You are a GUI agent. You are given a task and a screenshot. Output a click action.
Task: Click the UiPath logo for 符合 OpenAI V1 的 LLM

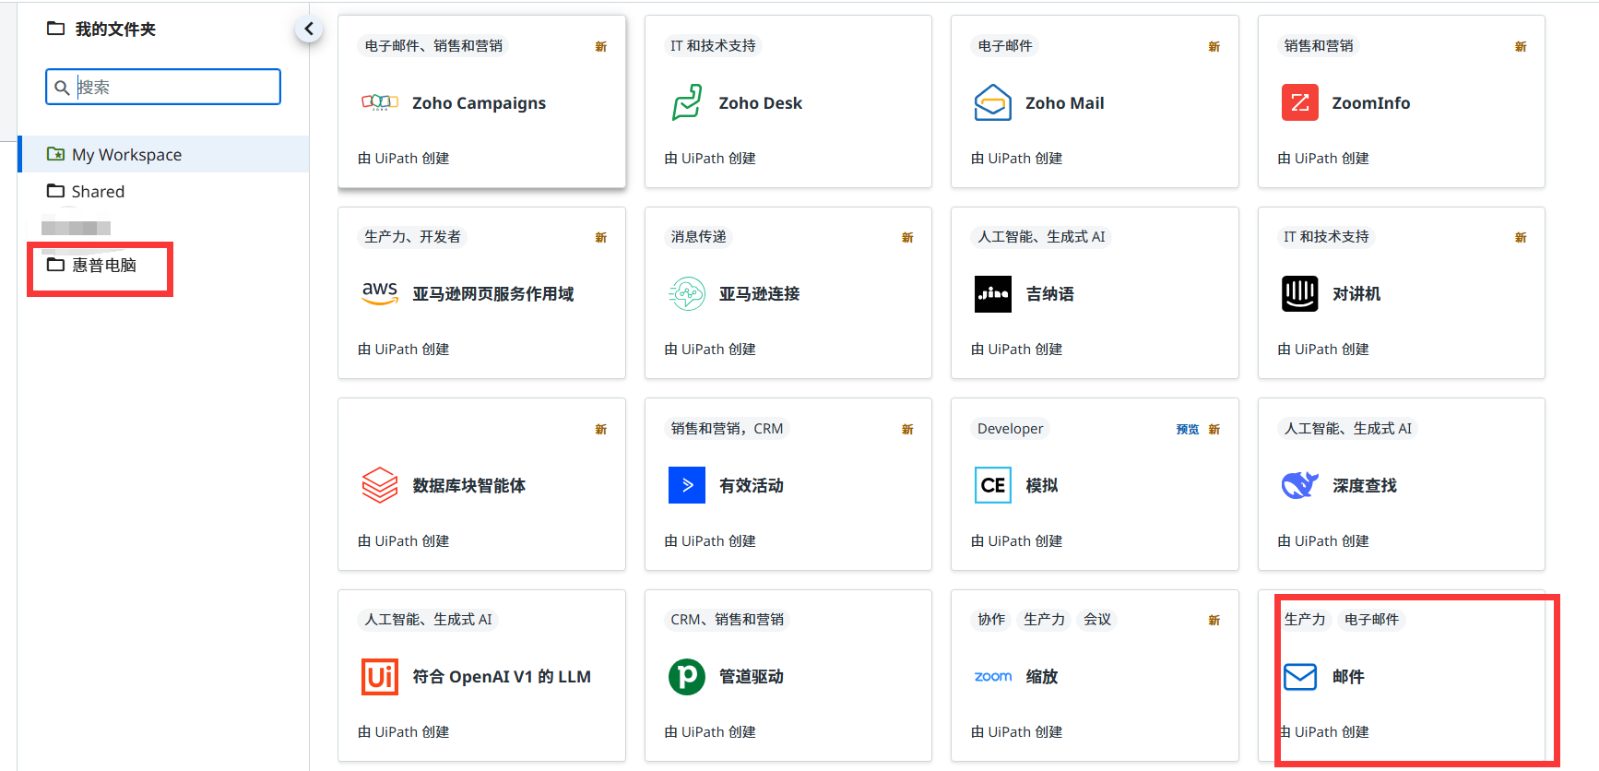click(380, 677)
